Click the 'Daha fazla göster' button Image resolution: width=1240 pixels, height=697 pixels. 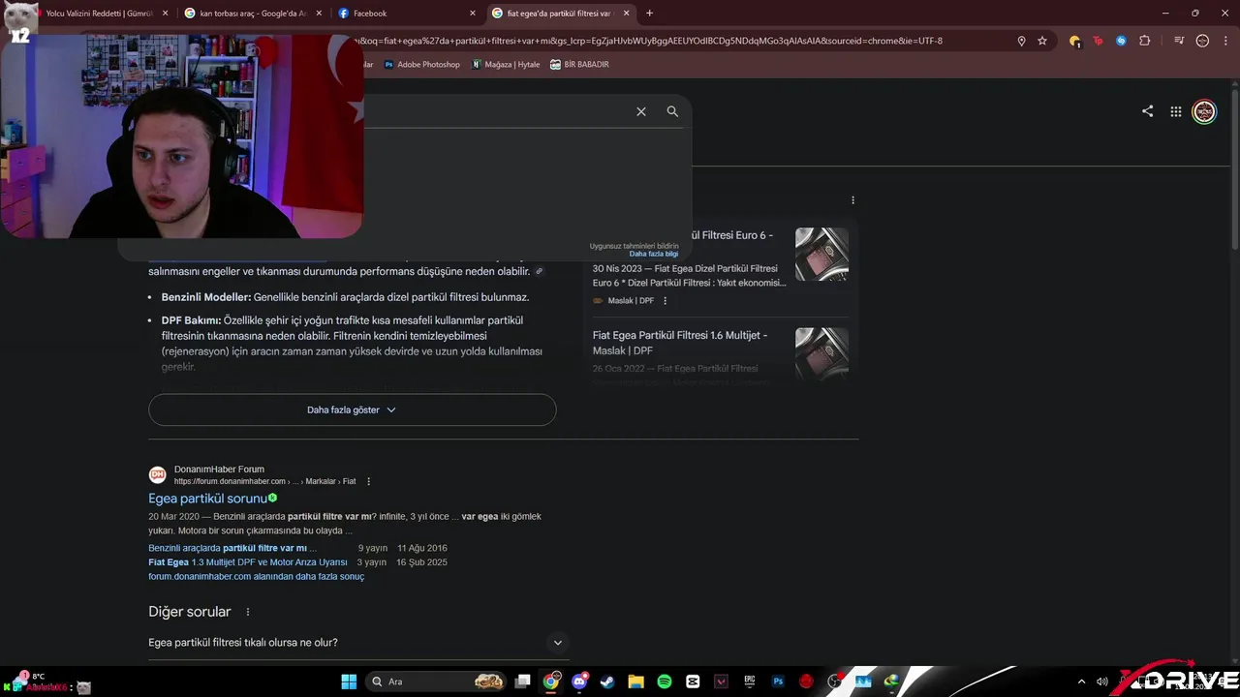(x=352, y=409)
